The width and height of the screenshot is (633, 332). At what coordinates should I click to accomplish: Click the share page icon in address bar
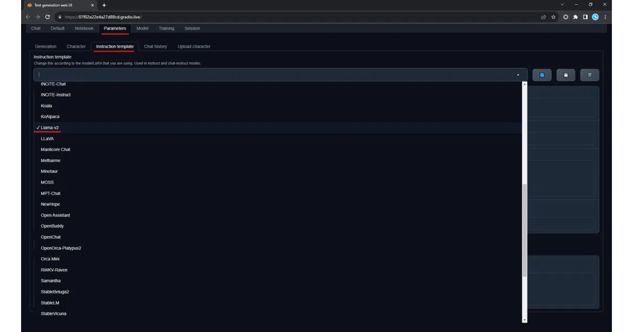coord(543,17)
